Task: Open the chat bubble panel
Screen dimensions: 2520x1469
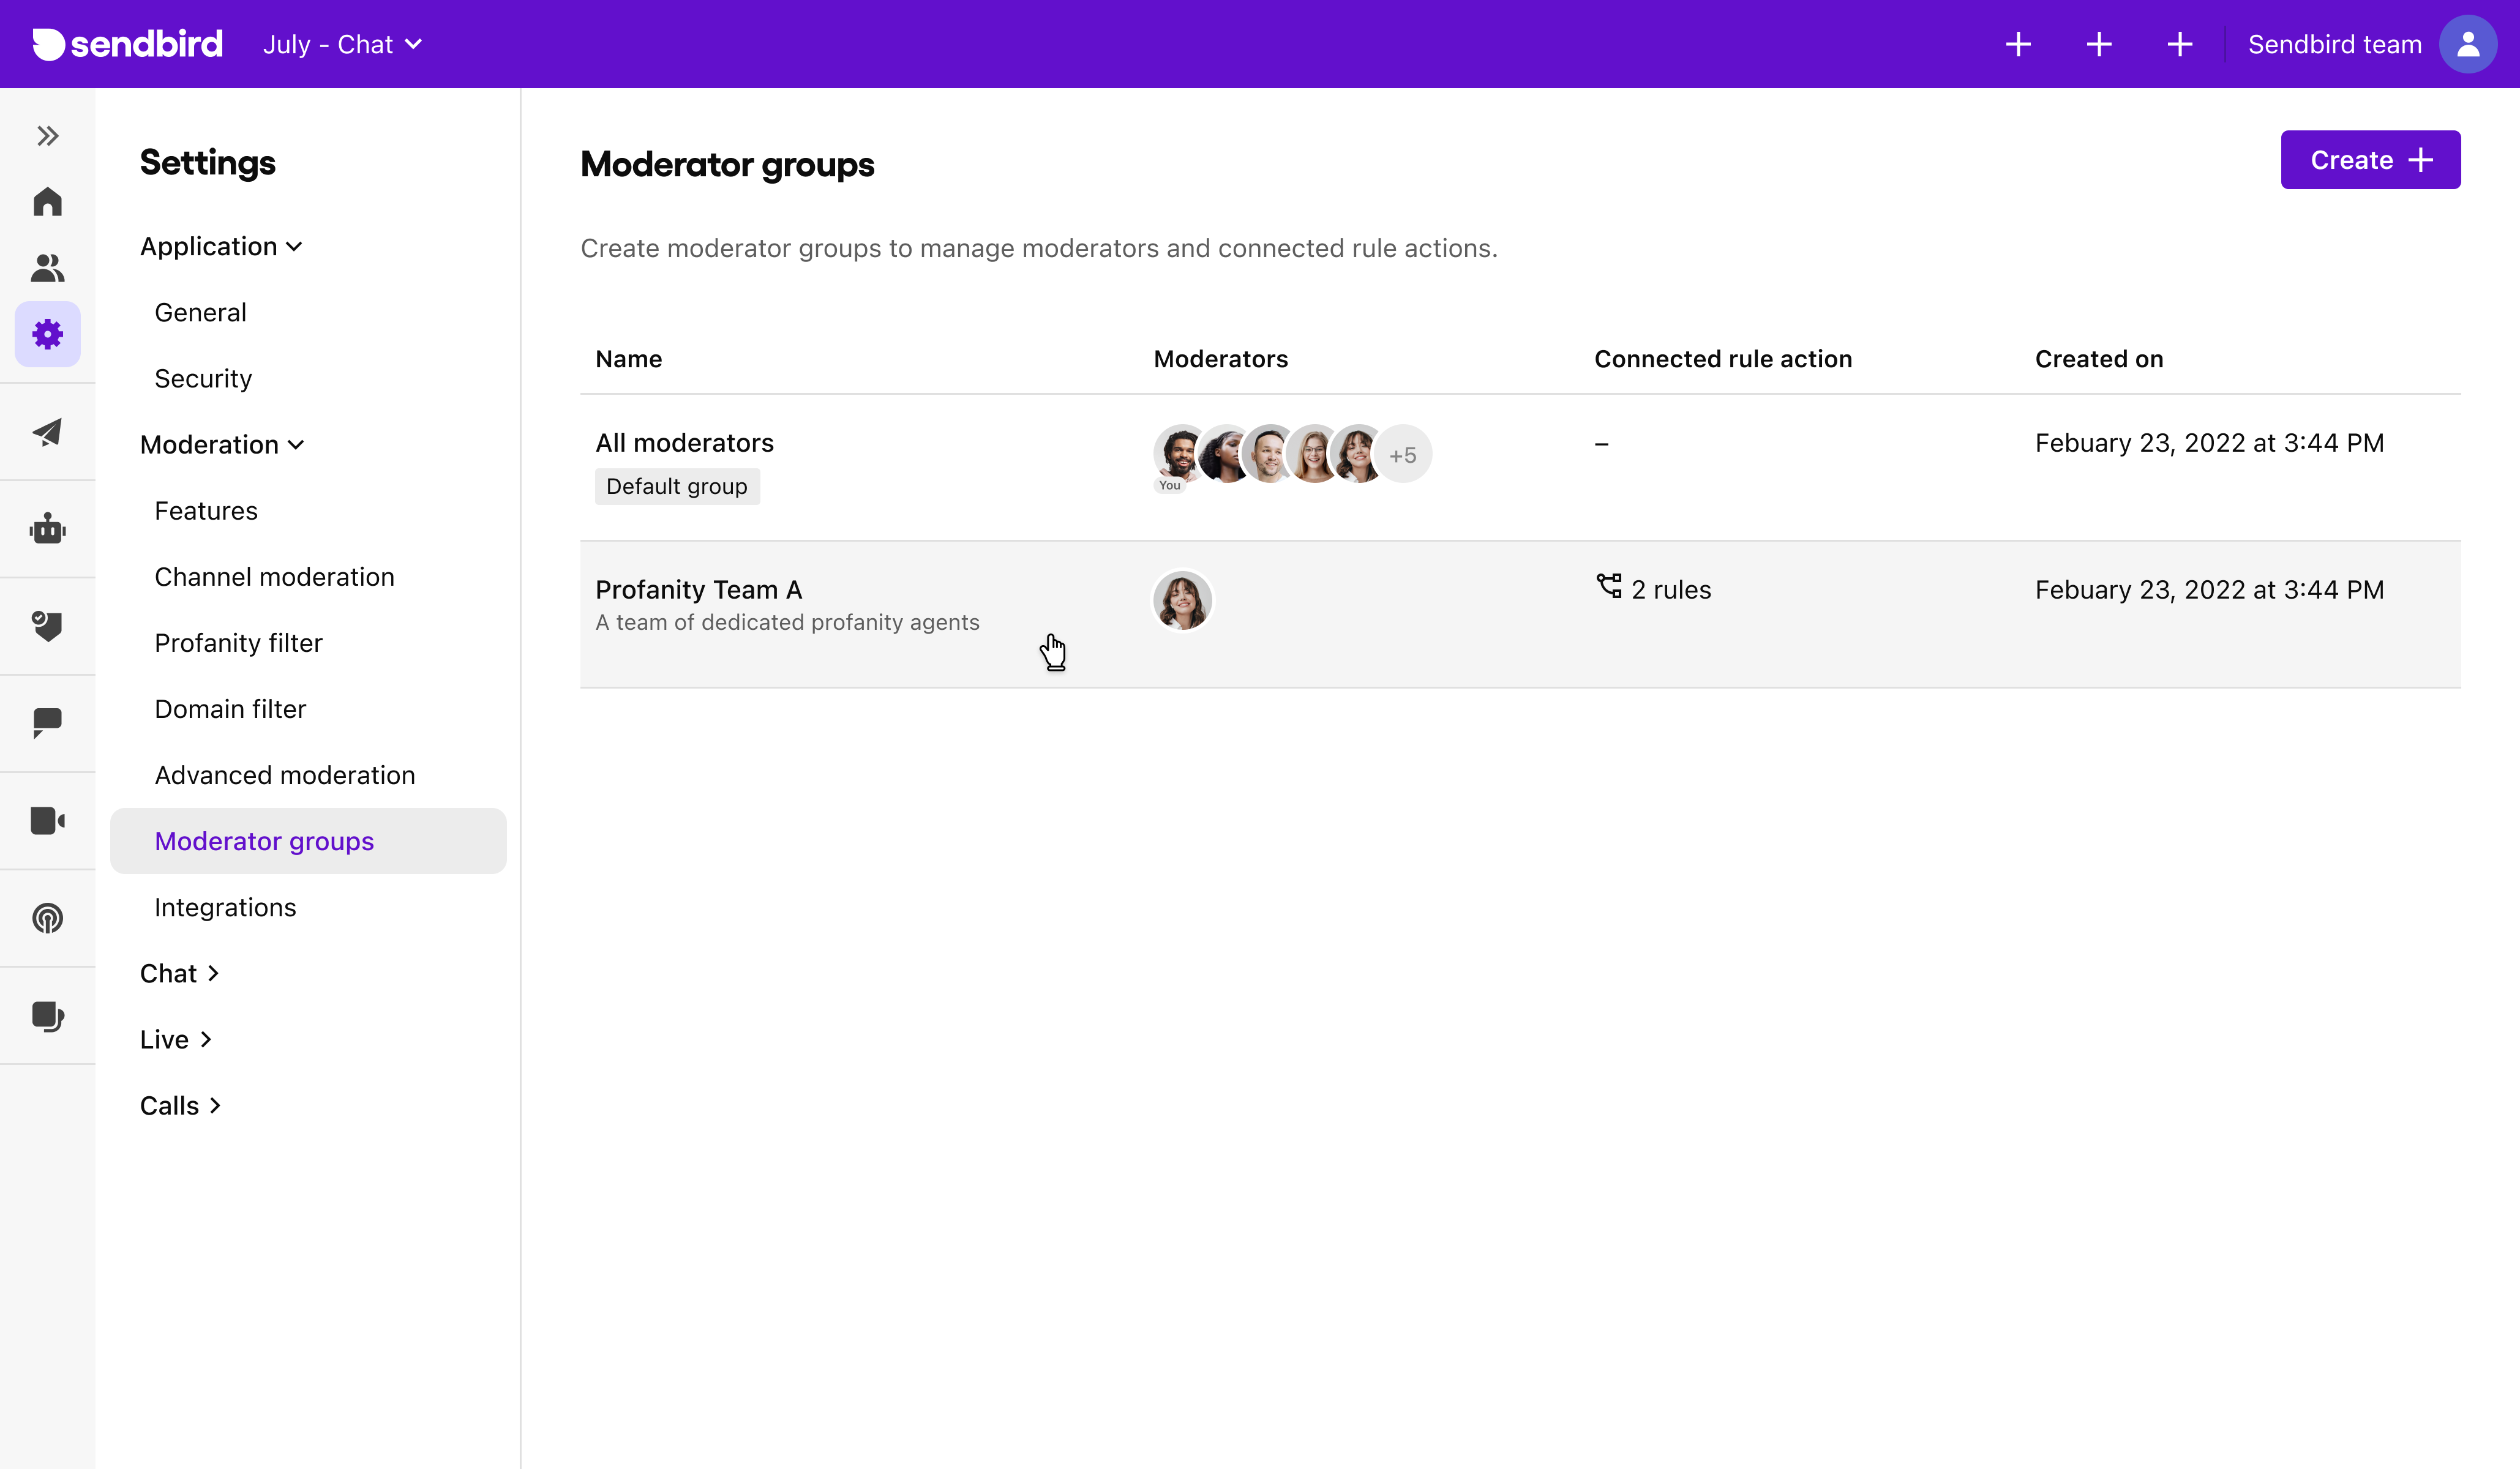Action: [47, 723]
